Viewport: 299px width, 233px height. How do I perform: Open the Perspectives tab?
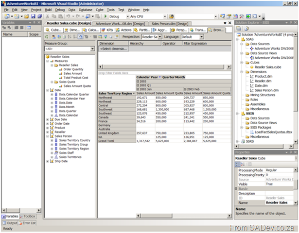click(x=179, y=30)
